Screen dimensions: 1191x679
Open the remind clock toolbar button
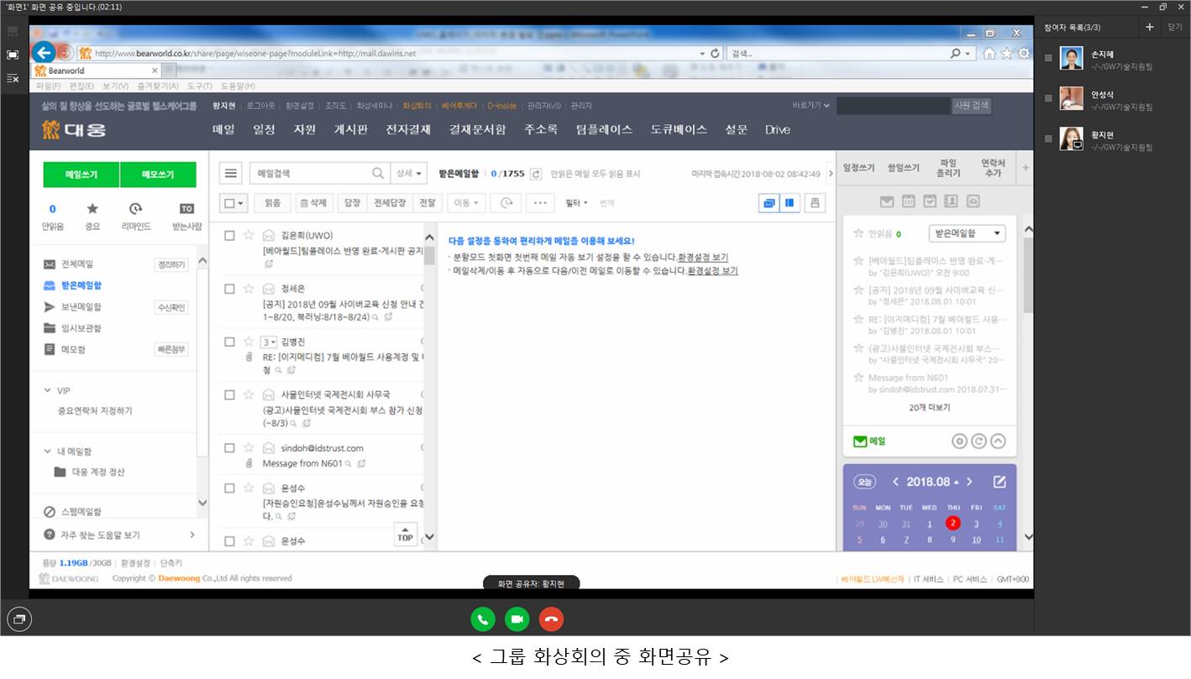(506, 202)
